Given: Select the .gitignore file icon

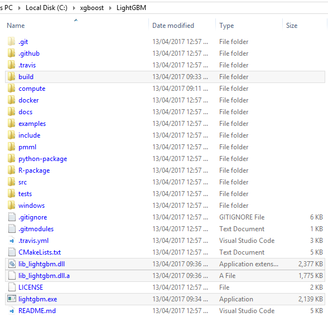Looking at the screenshot, I should [12, 217].
